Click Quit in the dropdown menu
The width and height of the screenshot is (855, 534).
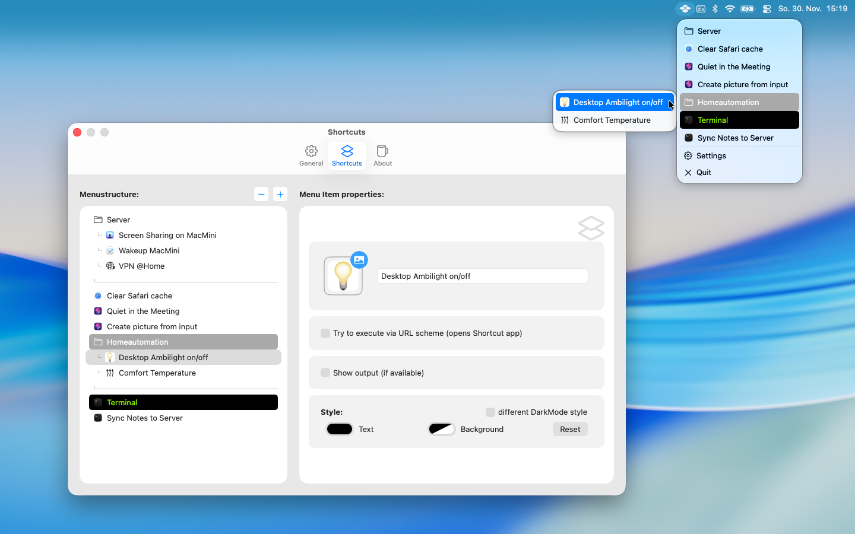click(704, 172)
